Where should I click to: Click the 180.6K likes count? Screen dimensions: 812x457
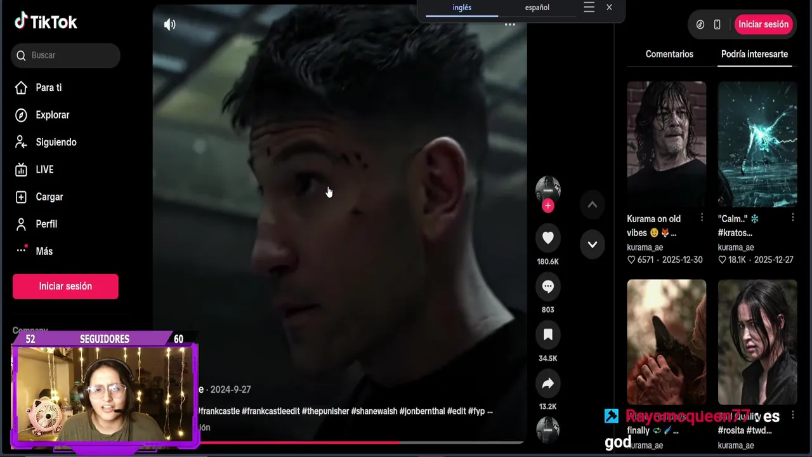[x=548, y=262]
